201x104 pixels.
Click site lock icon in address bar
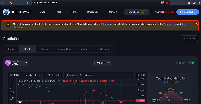coord(34,3)
